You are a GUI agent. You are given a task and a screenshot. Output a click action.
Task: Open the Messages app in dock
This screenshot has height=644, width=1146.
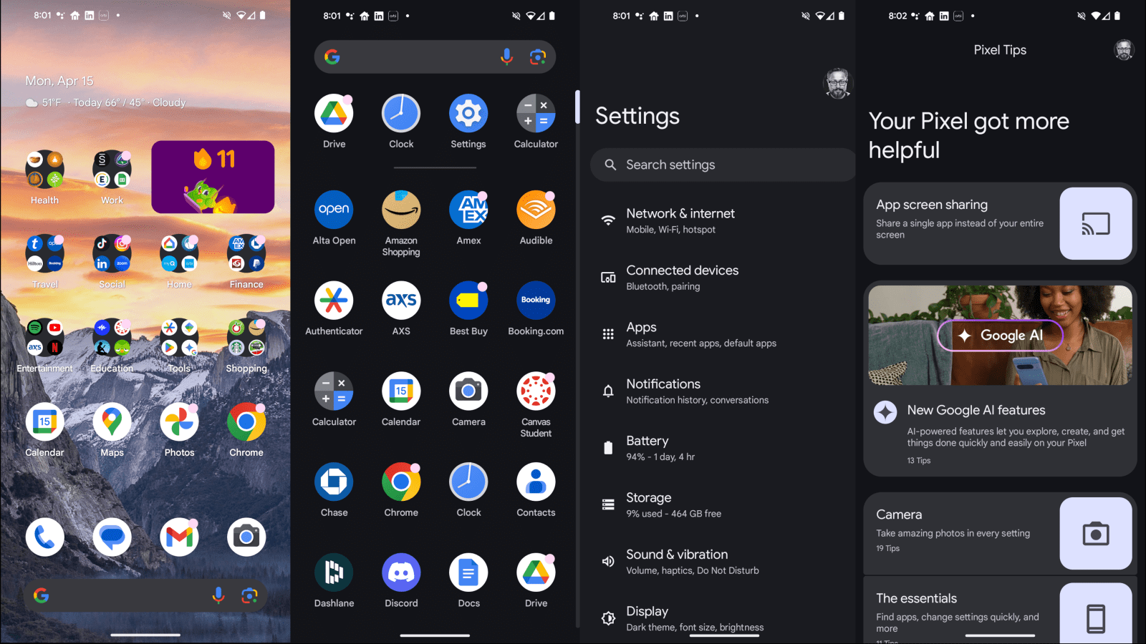[112, 537]
